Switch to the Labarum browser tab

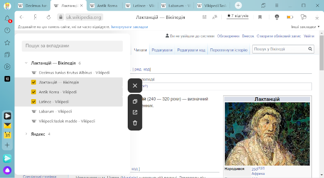176,6
